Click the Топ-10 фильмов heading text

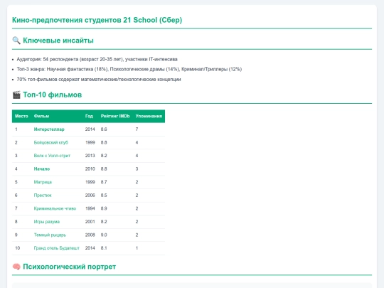53,95
